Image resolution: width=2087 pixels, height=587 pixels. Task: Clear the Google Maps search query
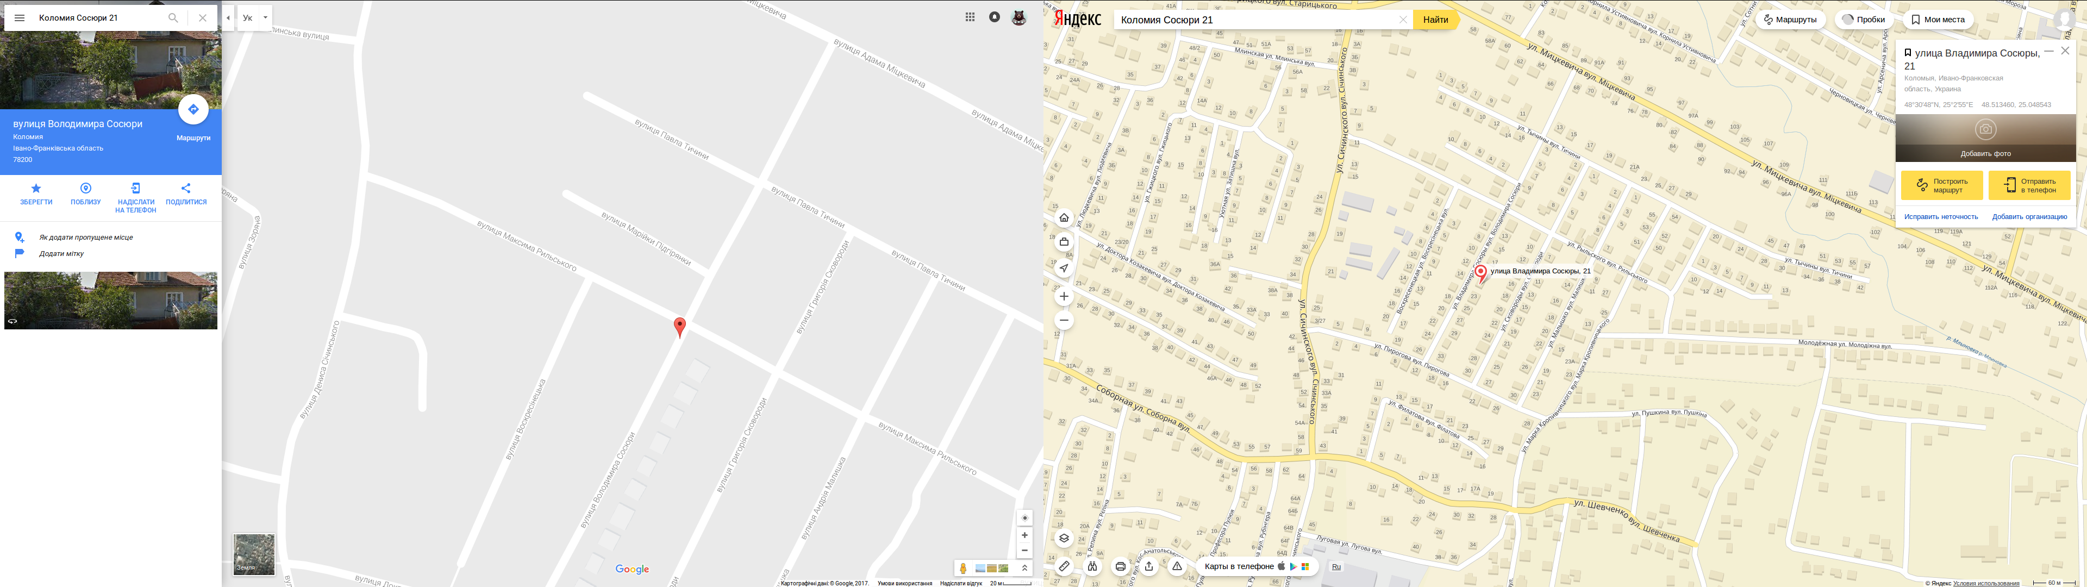pos(203,18)
